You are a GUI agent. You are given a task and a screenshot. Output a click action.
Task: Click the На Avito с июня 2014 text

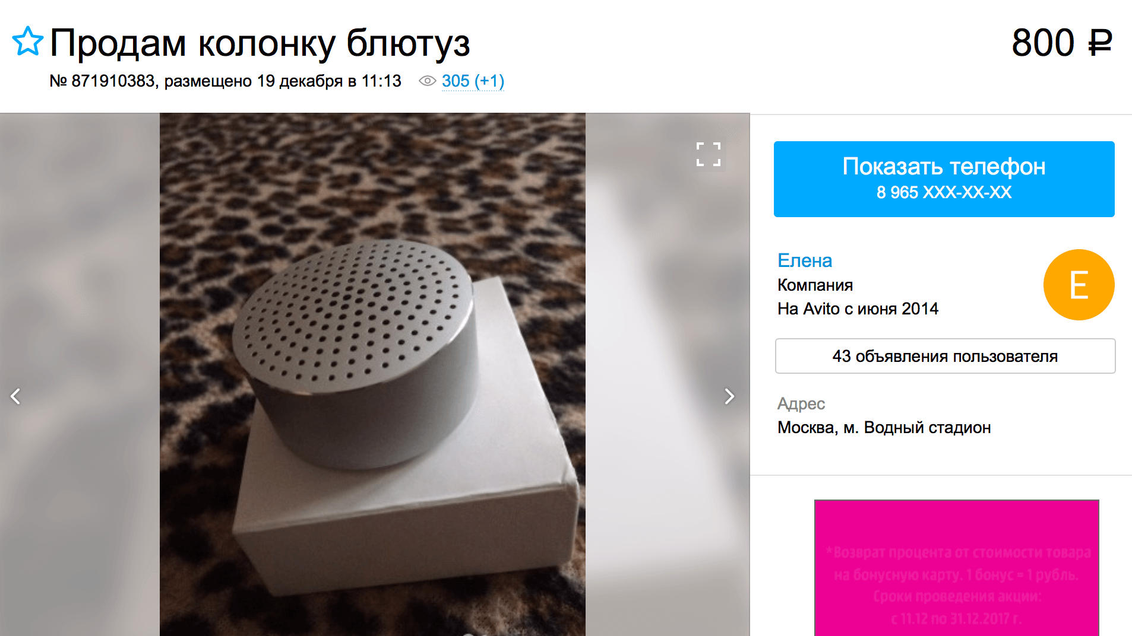(858, 309)
